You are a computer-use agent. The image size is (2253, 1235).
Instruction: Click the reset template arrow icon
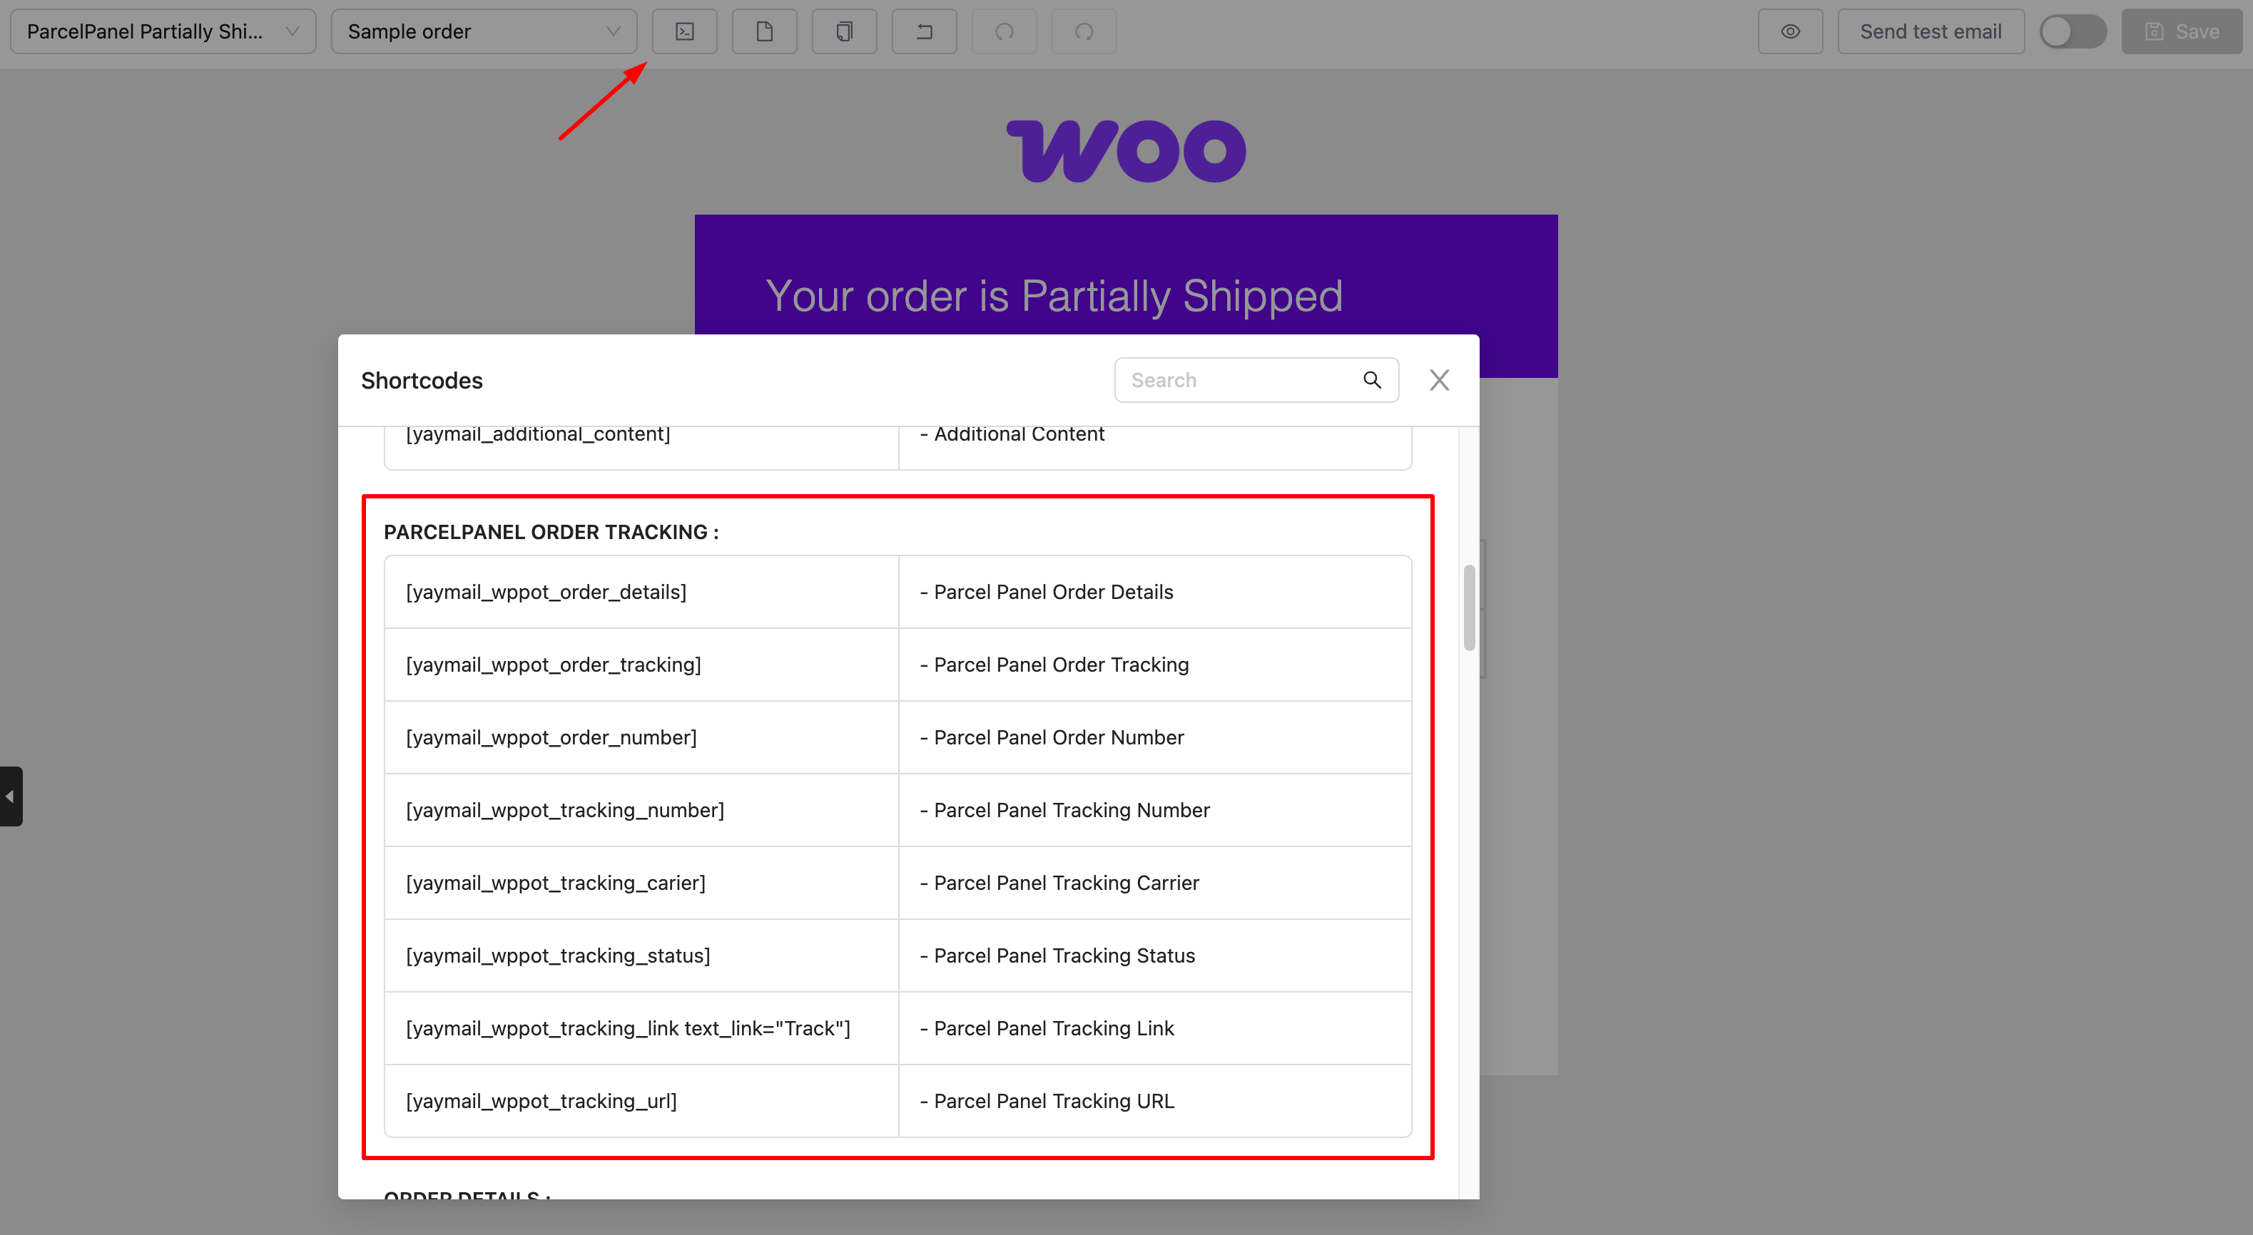[924, 31]
